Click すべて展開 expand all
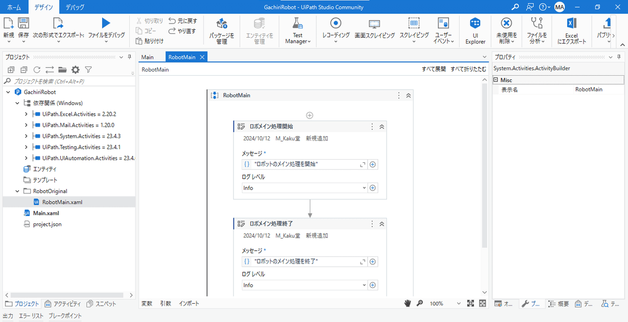 (434, 69)
